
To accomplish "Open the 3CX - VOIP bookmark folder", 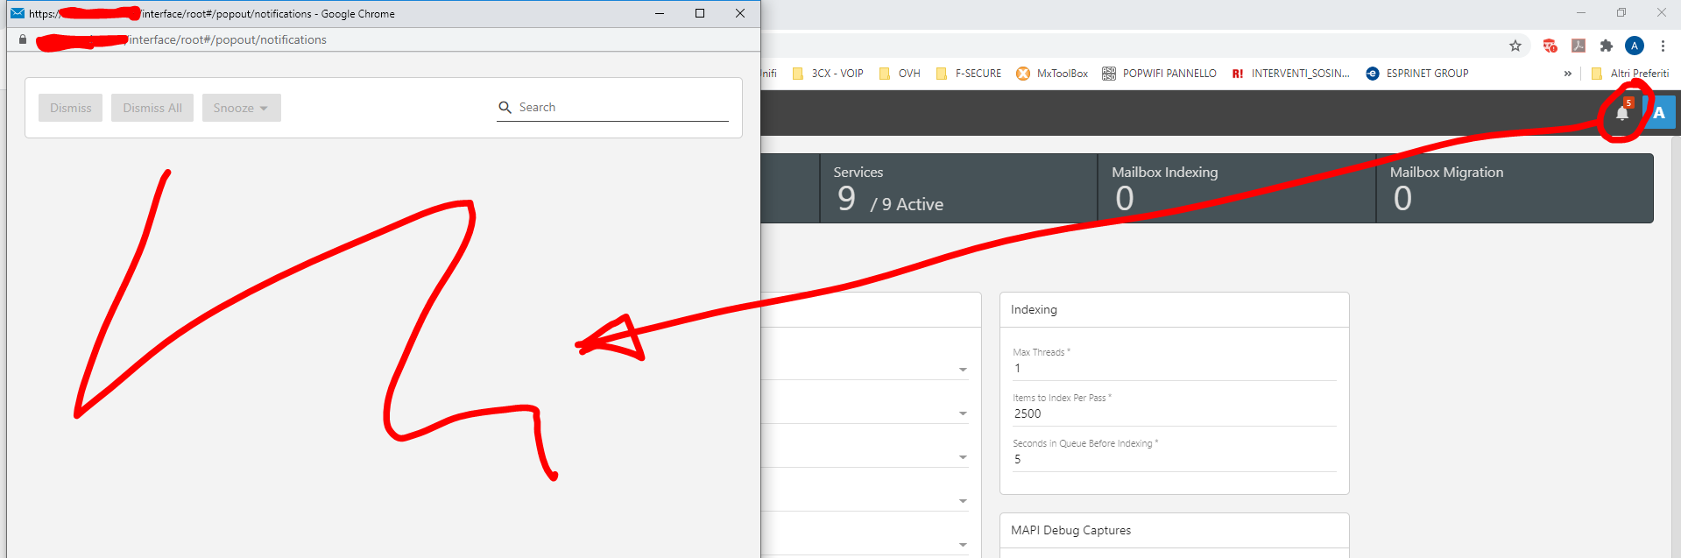I will tap(828, 74).
